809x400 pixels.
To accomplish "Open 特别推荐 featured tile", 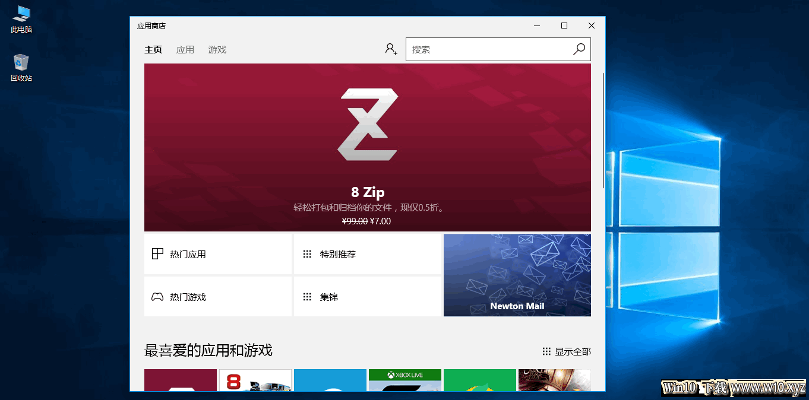I will 368,254.
